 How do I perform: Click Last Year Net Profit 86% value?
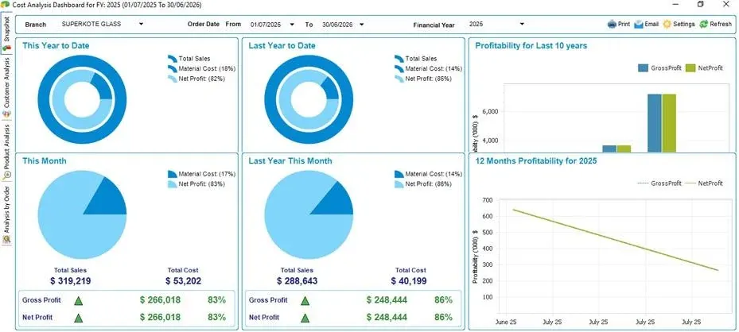point(443,318)
